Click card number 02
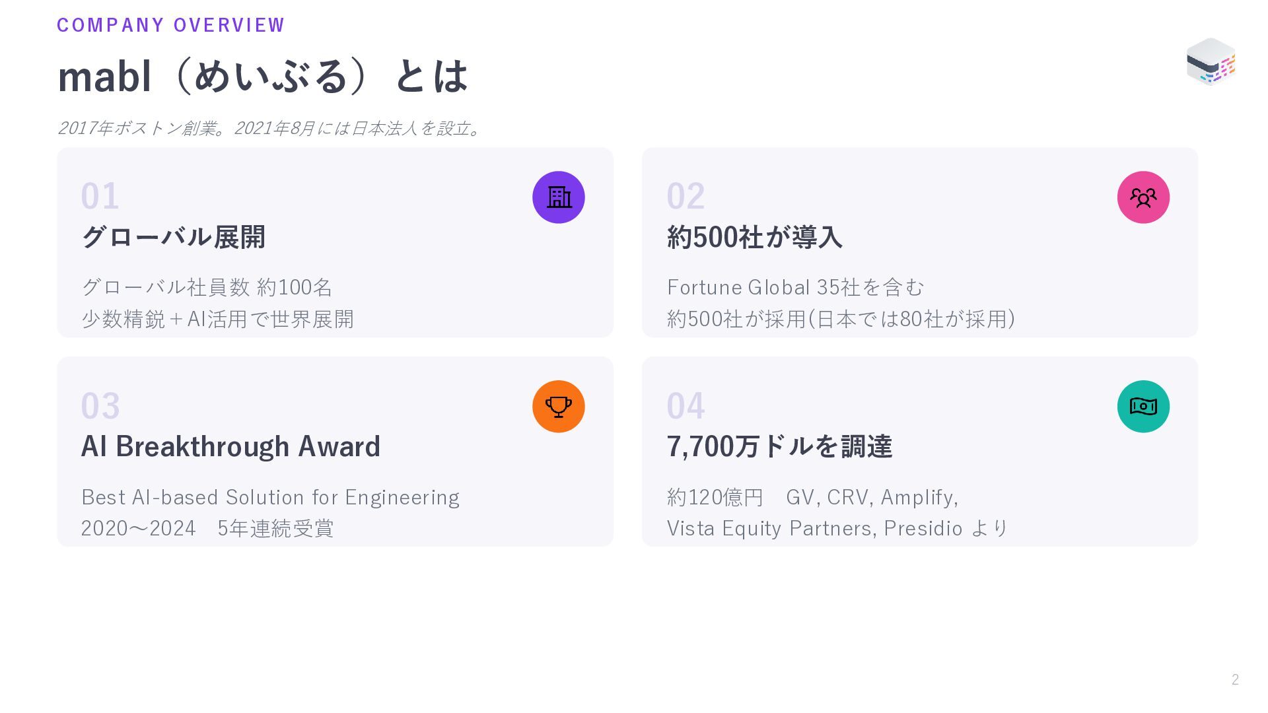Image resolution: width=1268 pixels, height=713 pixels. 686,196
